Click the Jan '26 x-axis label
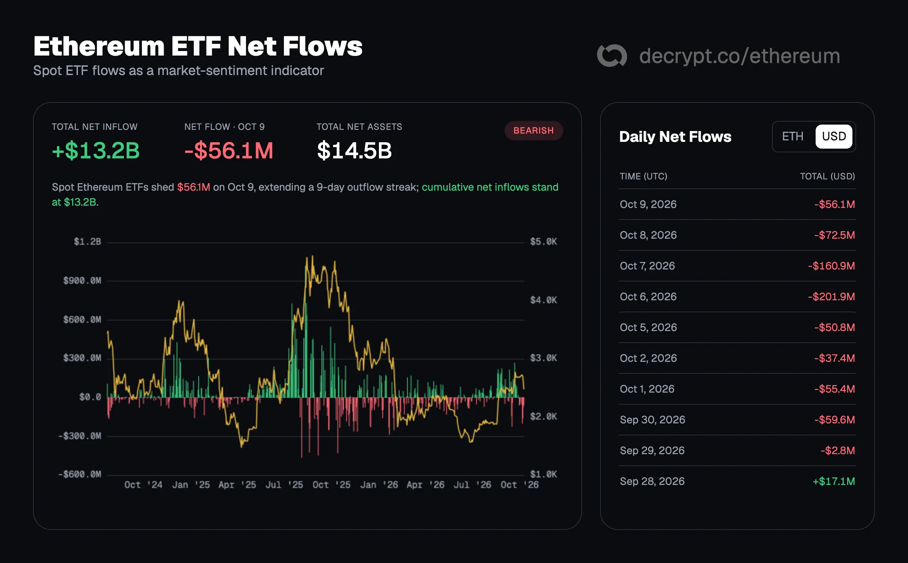The width and height of the screenshot is (908, 563). tap(379, 485)
